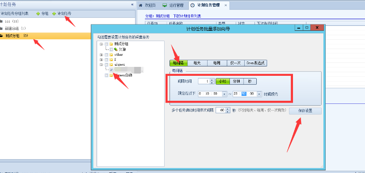This screenshot has height=173, width=365.
Task: Tick the other group checkbox
Action: [x=106, y=55]
